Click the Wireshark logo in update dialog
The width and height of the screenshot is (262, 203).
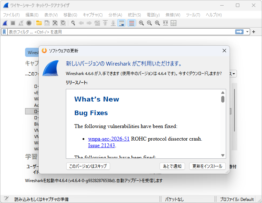pyautogui.click(x=51, y=68)
